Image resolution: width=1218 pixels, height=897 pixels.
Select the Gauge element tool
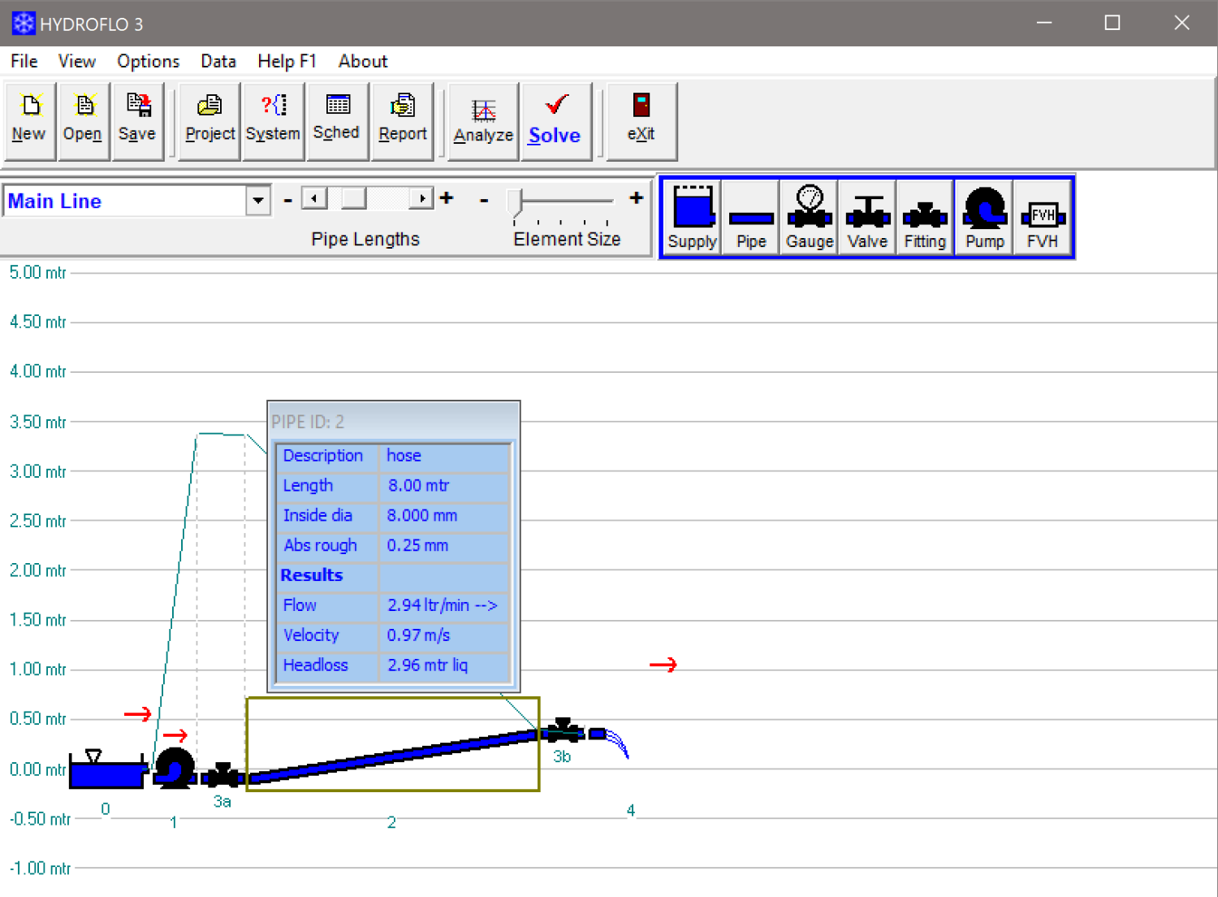pyautogui.click(x=810, y=217)
